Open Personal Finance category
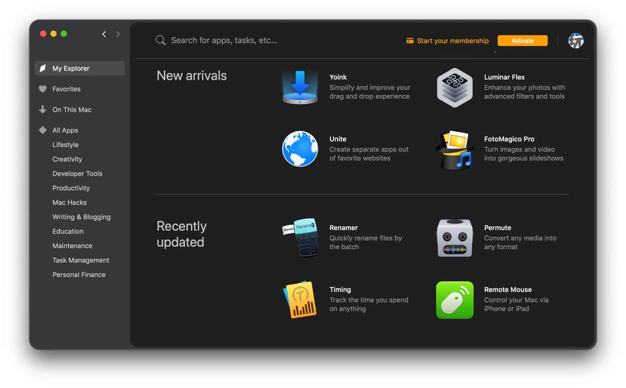Screen dimensions: 626x388 pos(79,274)
